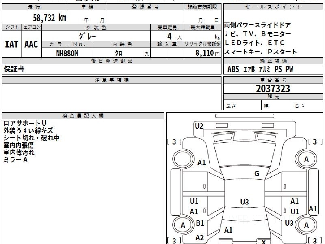Click the IAT shift value
Viewport: 325px width, 244px height.
coord(12,44)
